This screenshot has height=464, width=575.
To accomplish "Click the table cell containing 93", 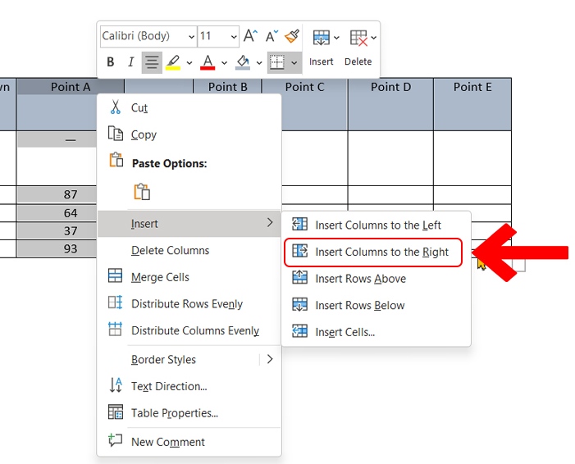I will [x=57, y=249].
